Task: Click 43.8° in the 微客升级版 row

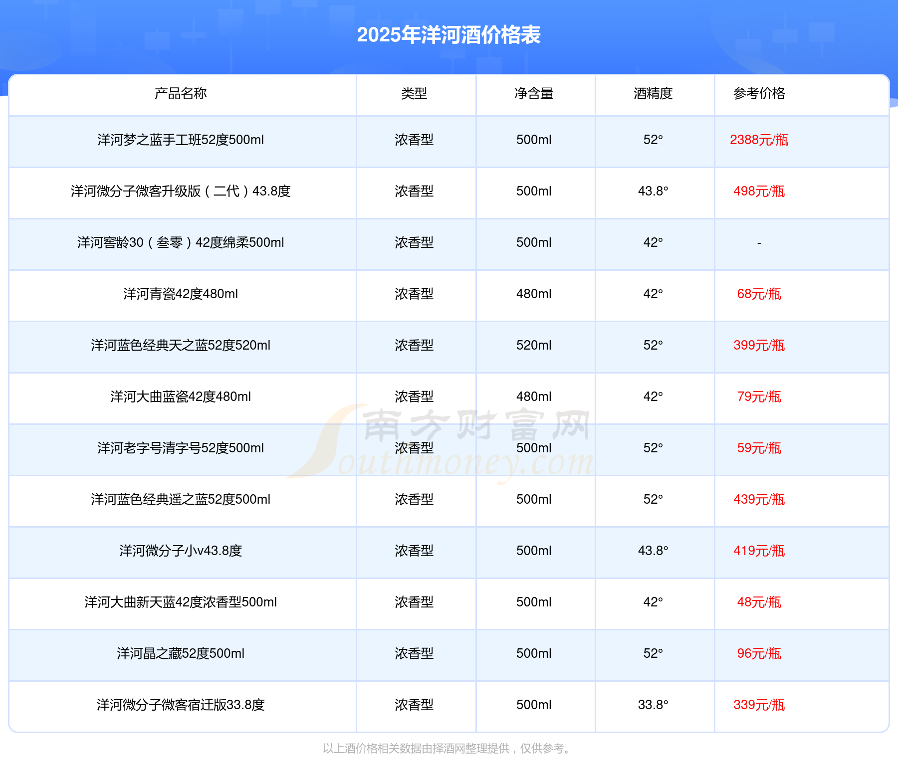Action: point(653,192)
